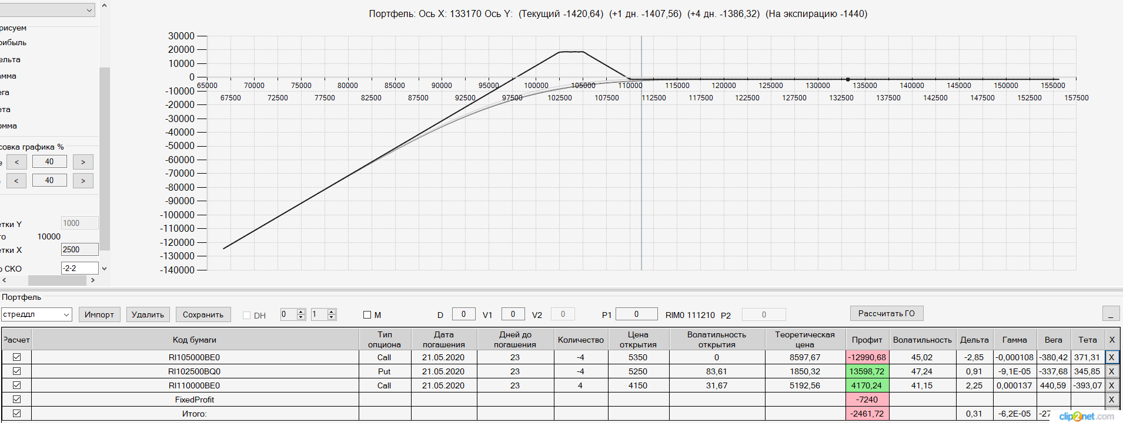Save the portfolio with Сохранить
The height and width of the screenshot is (423, 1123).
pyautogui.click(x=203, y=314)
